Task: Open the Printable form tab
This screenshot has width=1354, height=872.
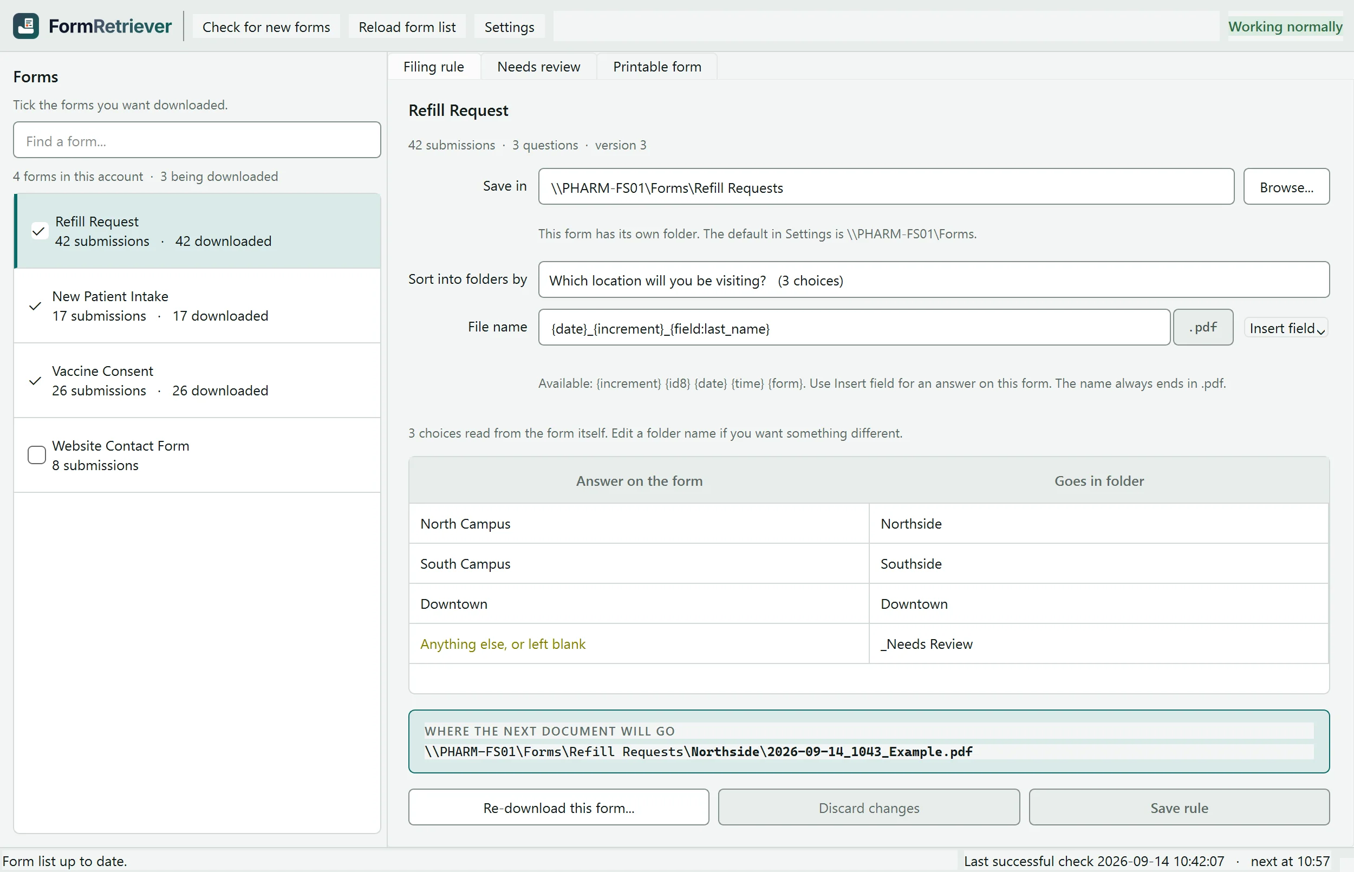Action: pyautogui.click(x=656, y=67)
